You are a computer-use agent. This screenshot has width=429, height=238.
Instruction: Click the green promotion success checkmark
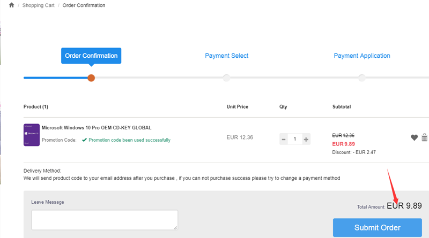(84, 140)
